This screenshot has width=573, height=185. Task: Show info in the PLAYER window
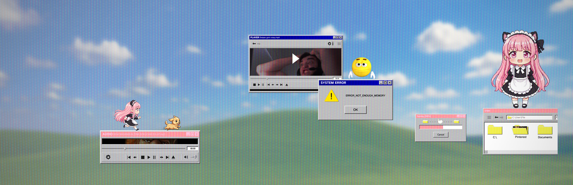[x=333, y=44]
